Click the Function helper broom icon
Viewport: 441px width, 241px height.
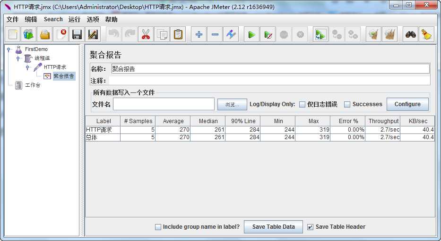point(427,34)
